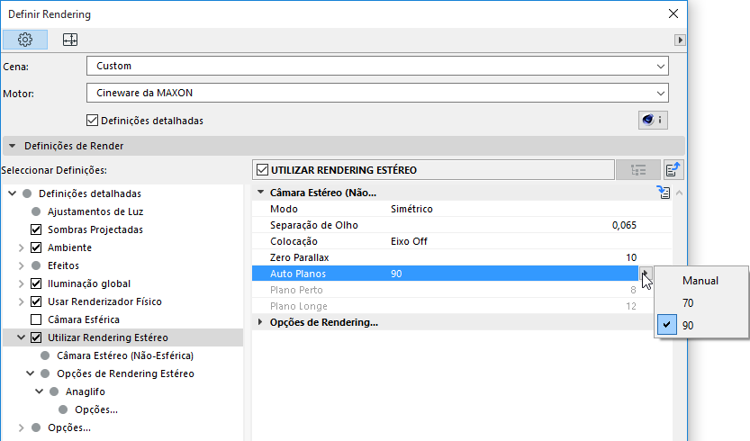Toggle UTILIZAR RENDERING ESTÉREO header checkbox
The width and height of the screenshot is (750, 441).
click(x=262, y=170)
